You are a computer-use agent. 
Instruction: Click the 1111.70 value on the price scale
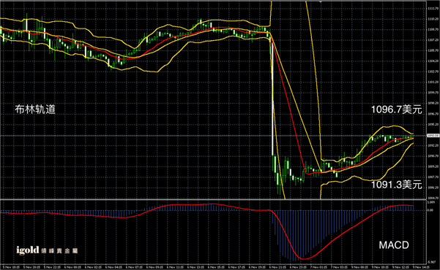(432, 9)
